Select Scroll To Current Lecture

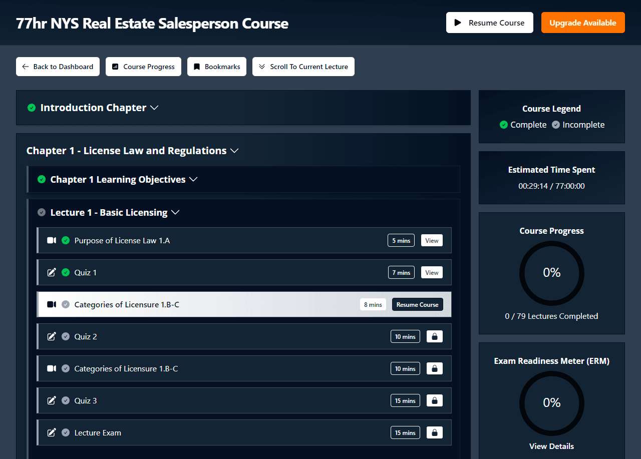click(303, 66)
